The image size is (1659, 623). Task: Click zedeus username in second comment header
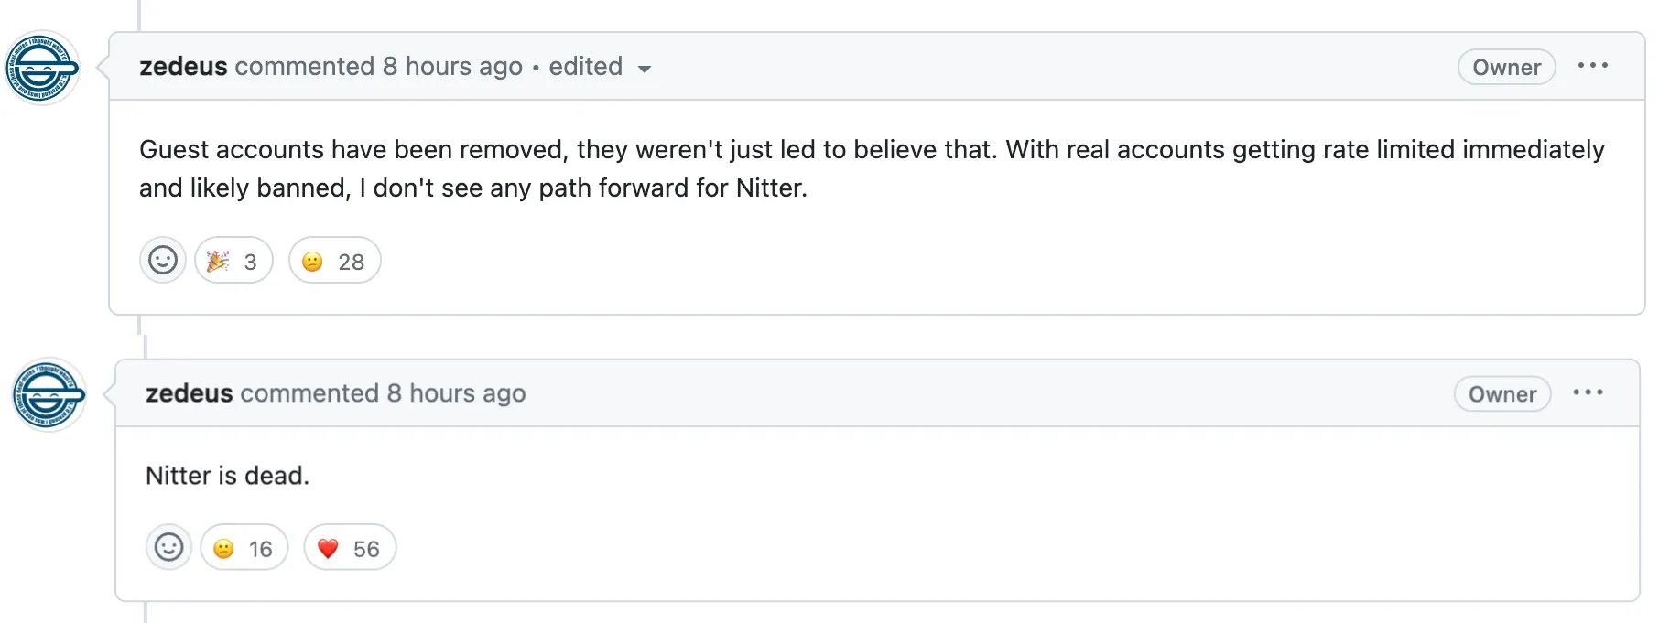(x=189, y=393)
